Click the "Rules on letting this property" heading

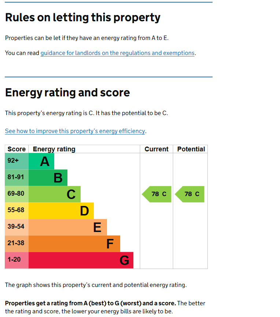(83, 18)
